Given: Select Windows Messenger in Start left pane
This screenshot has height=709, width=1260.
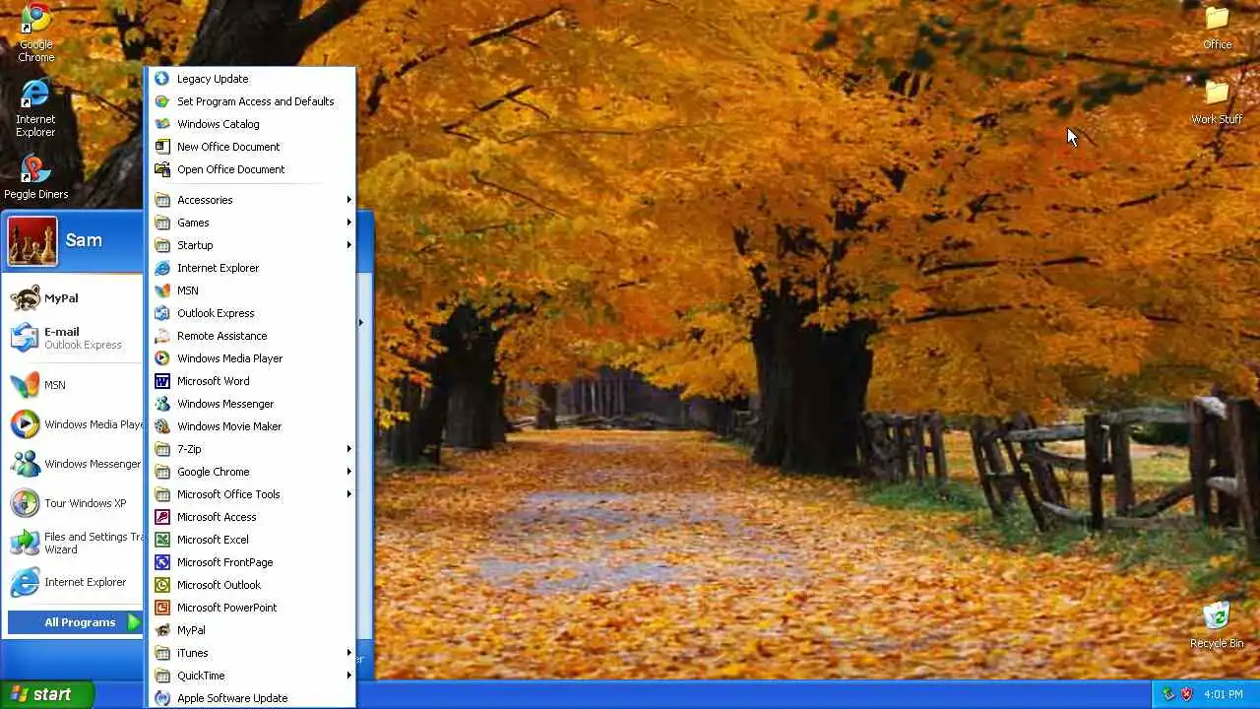Looking at the screenshot, I should click(75, 464).
